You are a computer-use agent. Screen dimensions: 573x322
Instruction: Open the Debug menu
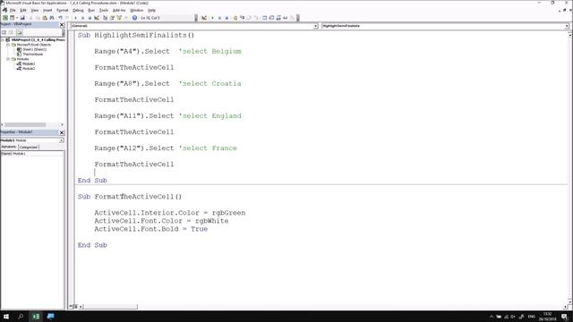[x=78, y=10]
